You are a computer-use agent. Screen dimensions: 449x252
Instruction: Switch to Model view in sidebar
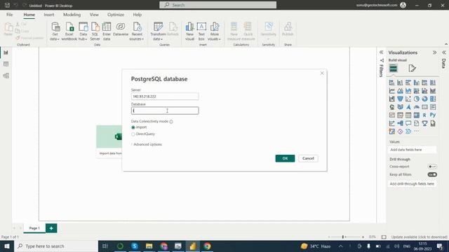6,76
